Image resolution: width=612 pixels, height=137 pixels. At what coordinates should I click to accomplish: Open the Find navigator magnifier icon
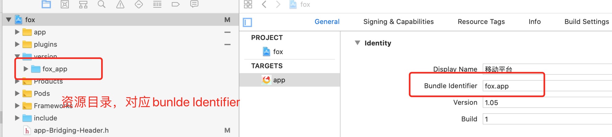click(101, 4)
